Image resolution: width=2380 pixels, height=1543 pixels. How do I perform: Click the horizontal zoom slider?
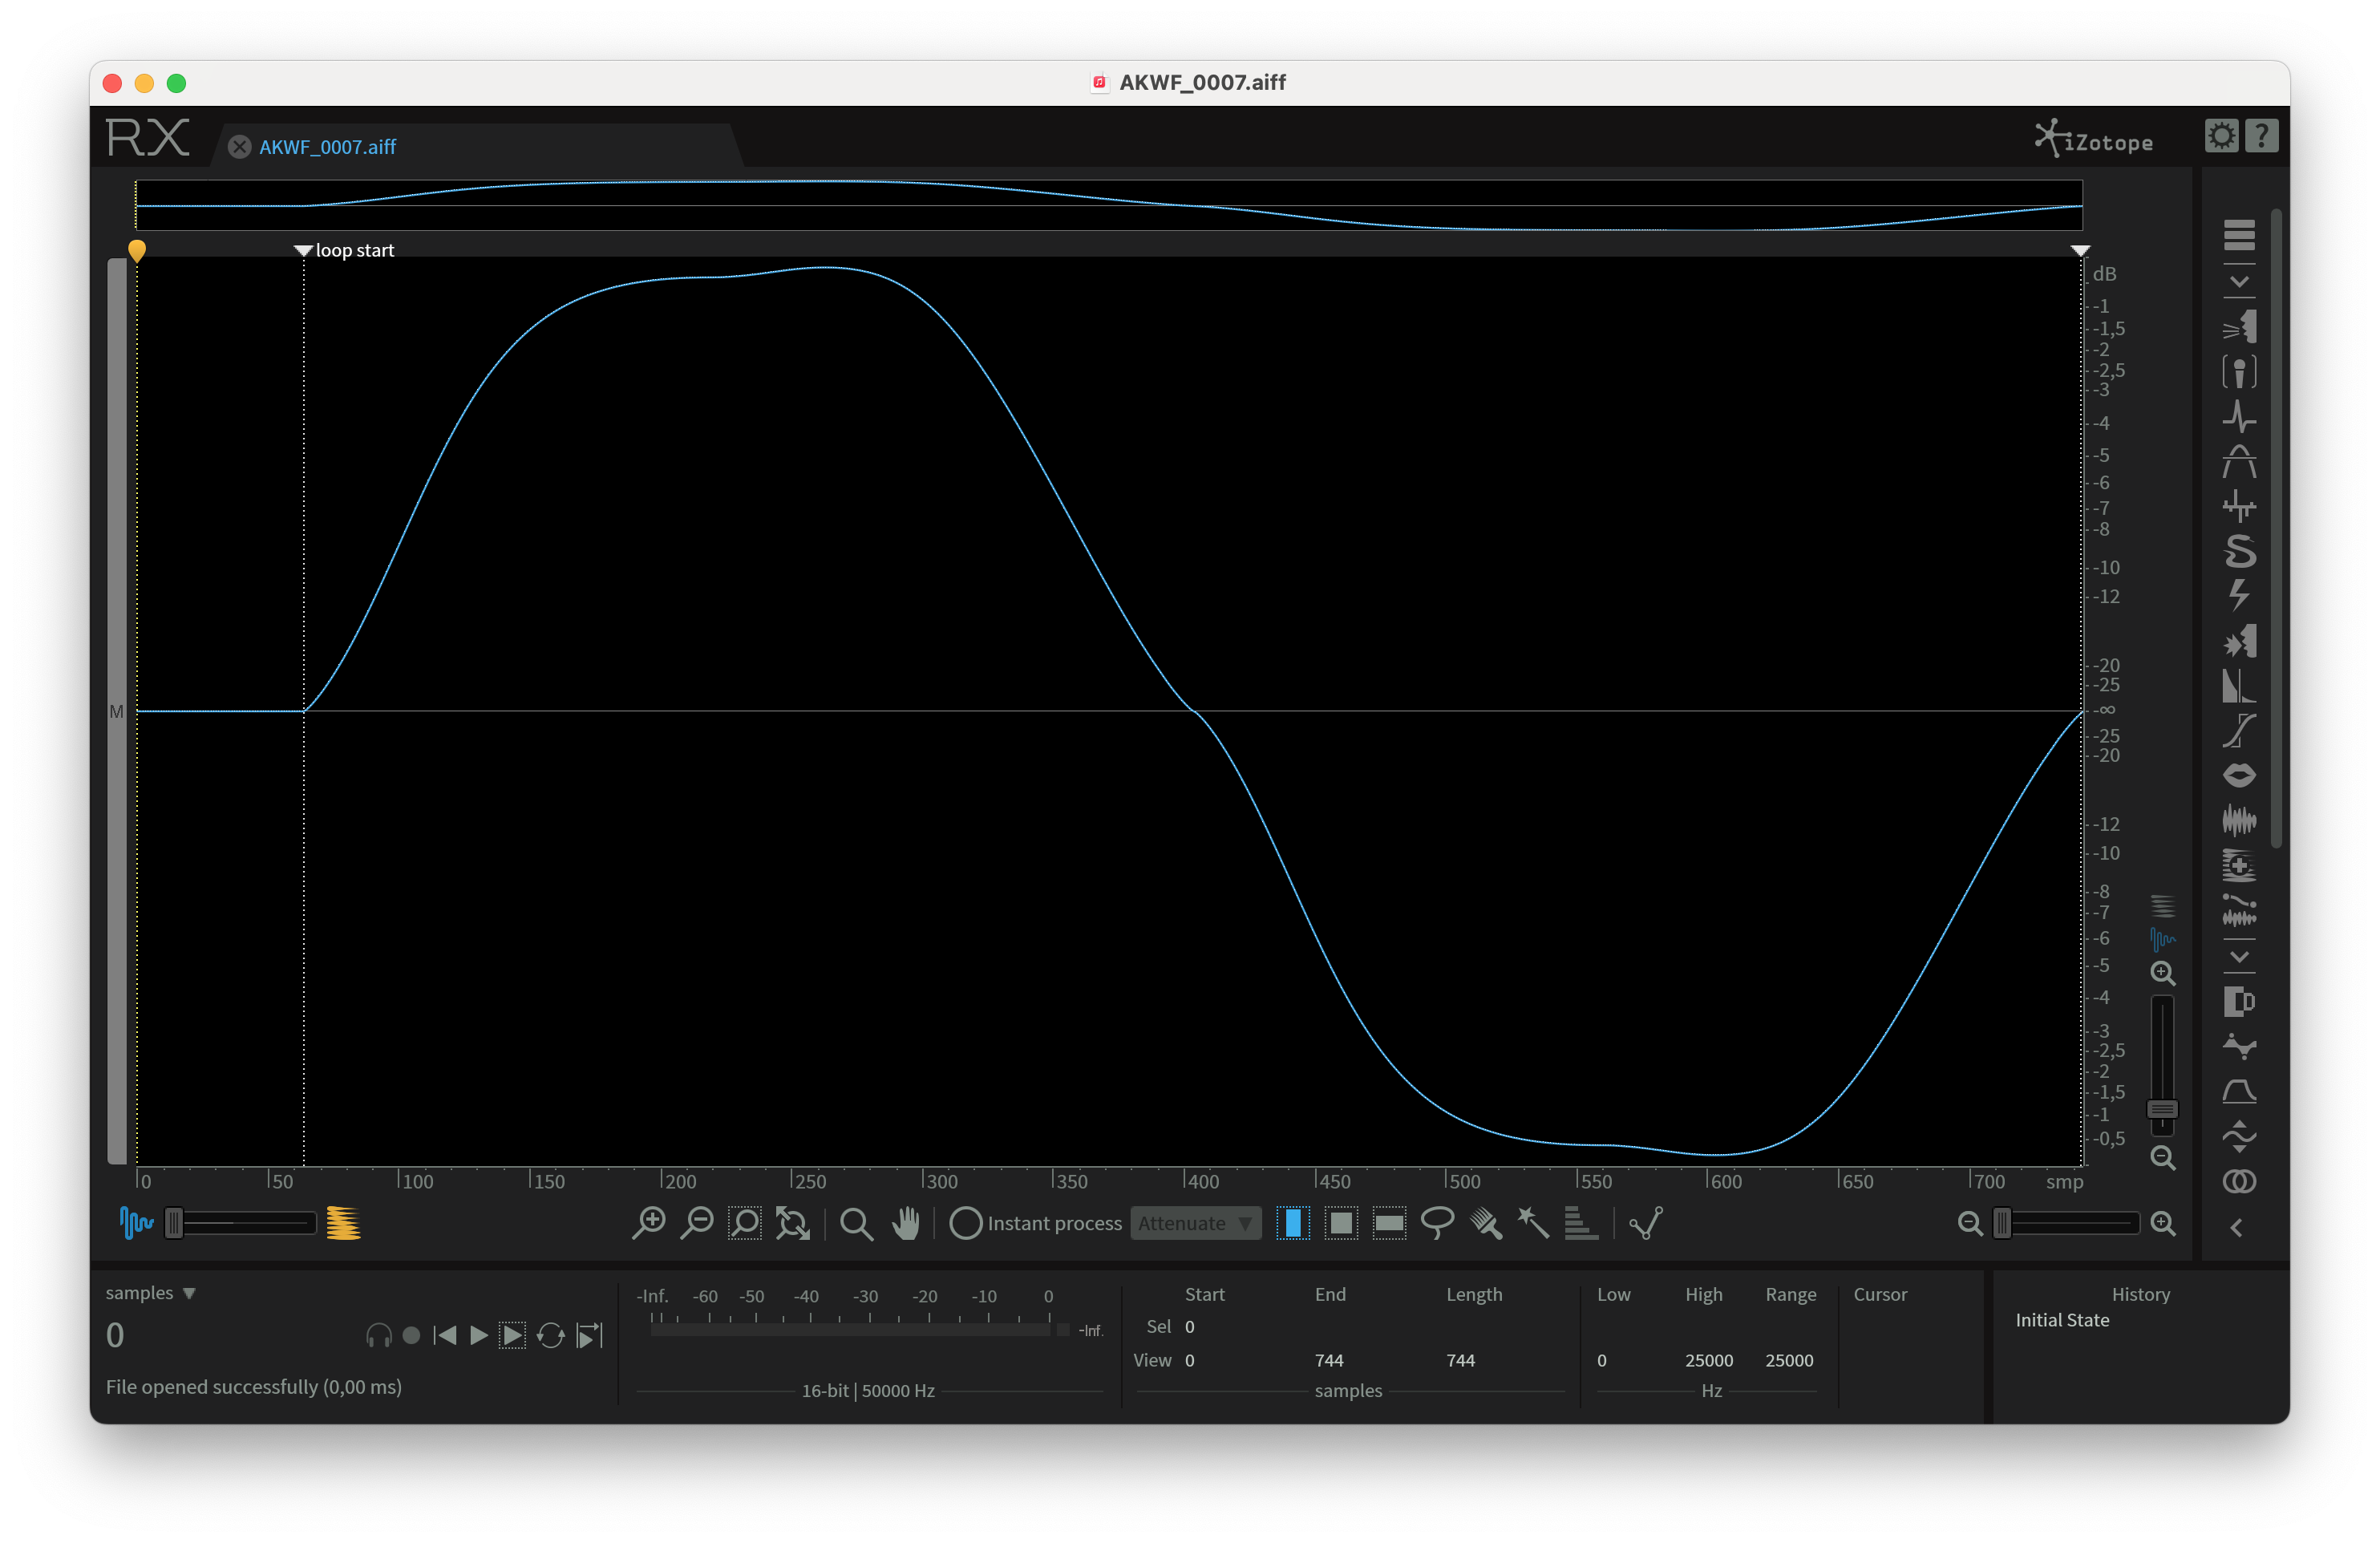click(x=2066, y=1223)
